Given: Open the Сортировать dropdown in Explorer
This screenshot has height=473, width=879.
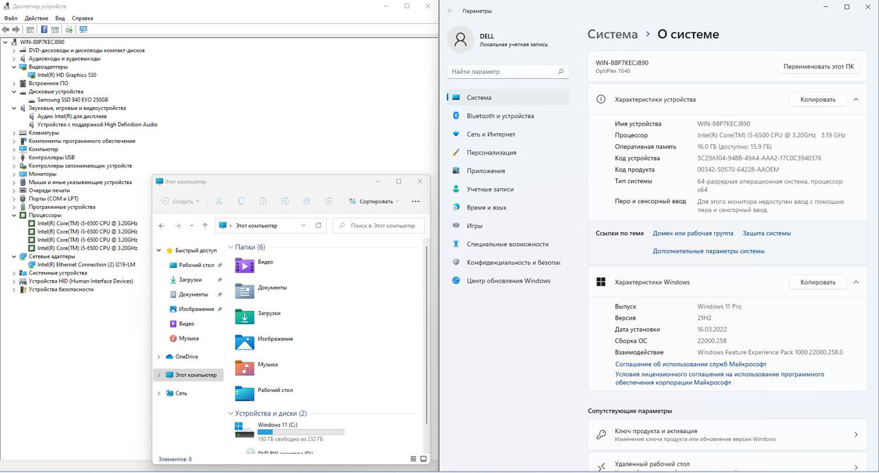Looking at the screenshot, I should point(374,201).
